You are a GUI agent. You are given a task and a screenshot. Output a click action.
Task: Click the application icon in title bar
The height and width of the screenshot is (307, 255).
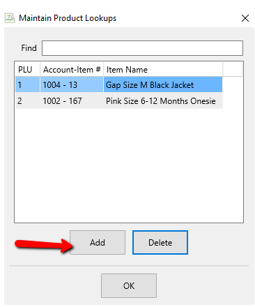[10, 18]
